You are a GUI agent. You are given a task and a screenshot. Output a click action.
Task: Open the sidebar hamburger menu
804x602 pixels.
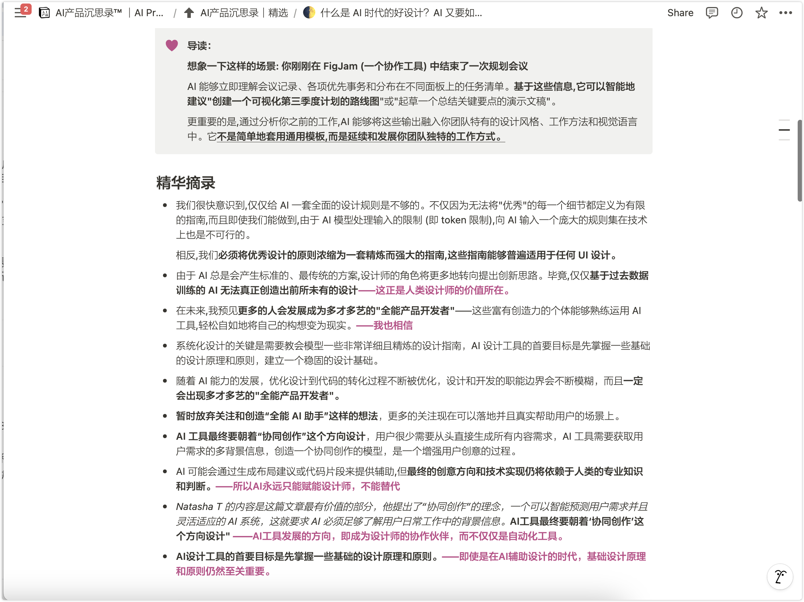click(x=19, y=13)
